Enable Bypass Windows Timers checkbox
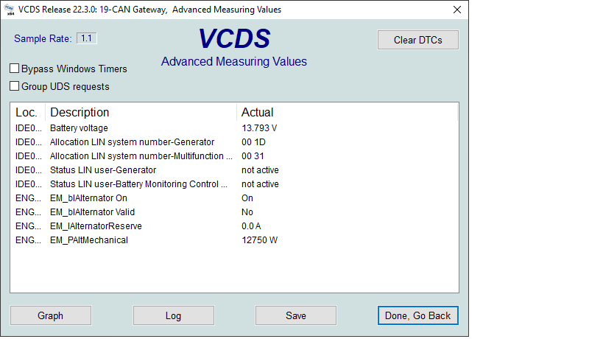 [x=14, y=69]
